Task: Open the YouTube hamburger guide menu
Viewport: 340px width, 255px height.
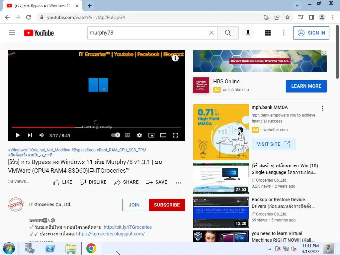Action: (12, 33)
